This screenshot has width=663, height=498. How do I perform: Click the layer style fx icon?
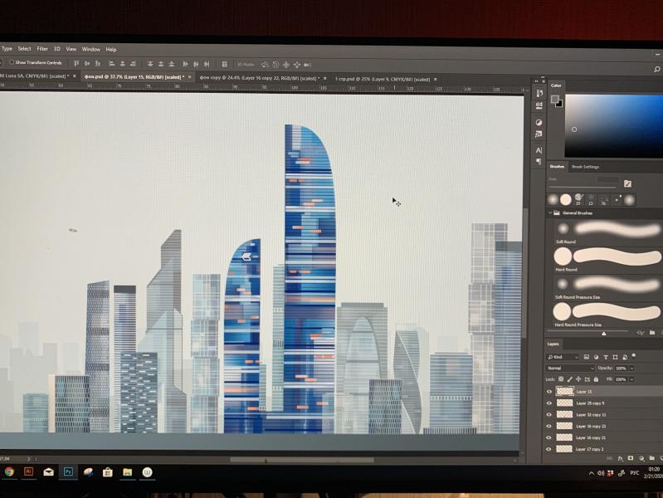point(621,459)
